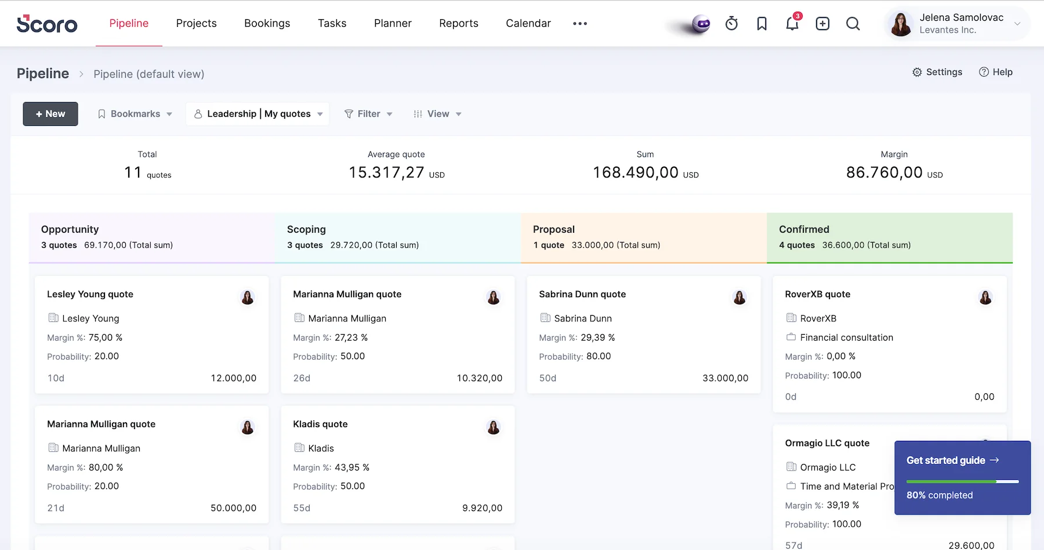1044x550 pixels.
Task: Open the Sabrina Dunn quote title
Action: point(582,294)
